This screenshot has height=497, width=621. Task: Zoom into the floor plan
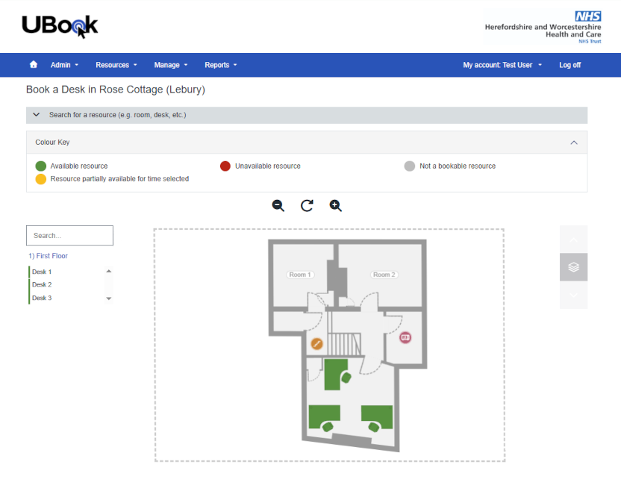click(x=335, y=205)
